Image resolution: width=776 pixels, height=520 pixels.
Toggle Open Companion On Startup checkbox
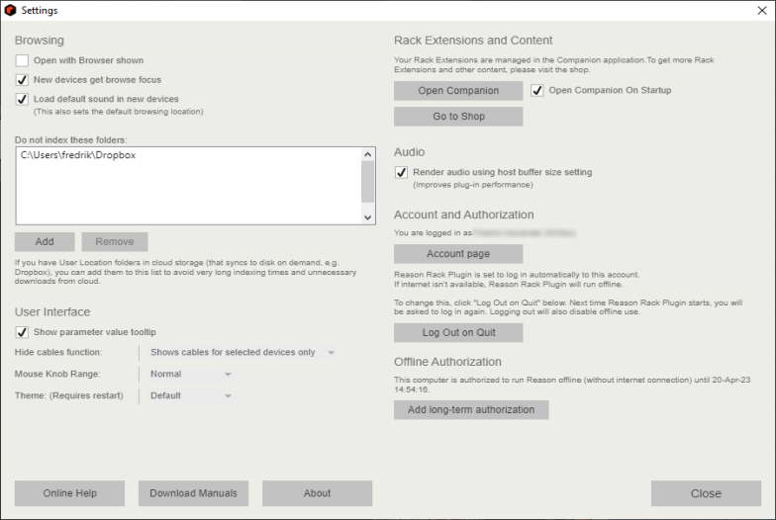536,90
